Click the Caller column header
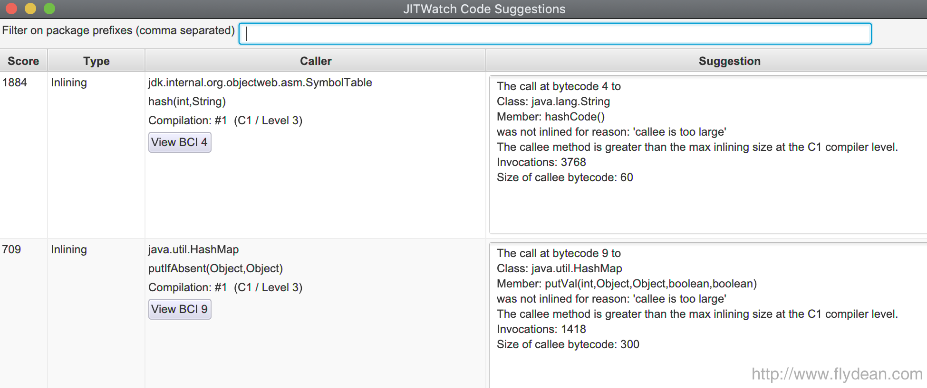 [316, 61]
